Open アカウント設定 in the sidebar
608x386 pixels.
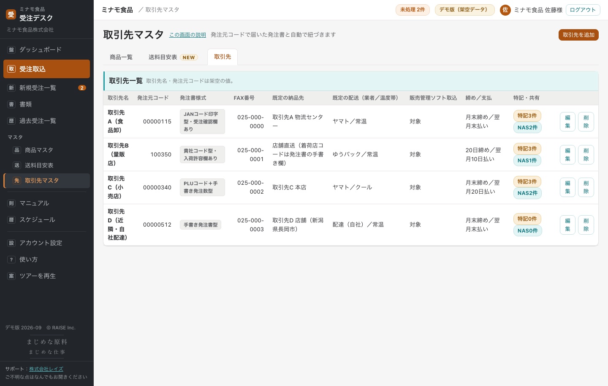(46, 243)
